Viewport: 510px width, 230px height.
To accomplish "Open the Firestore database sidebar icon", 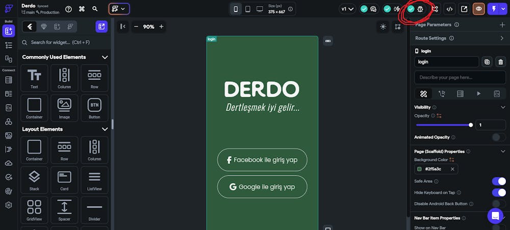I will pyautogui.click(x=9, y=80).
